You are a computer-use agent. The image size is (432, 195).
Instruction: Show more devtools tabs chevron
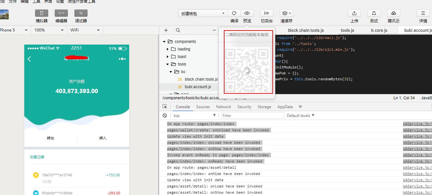300,107
